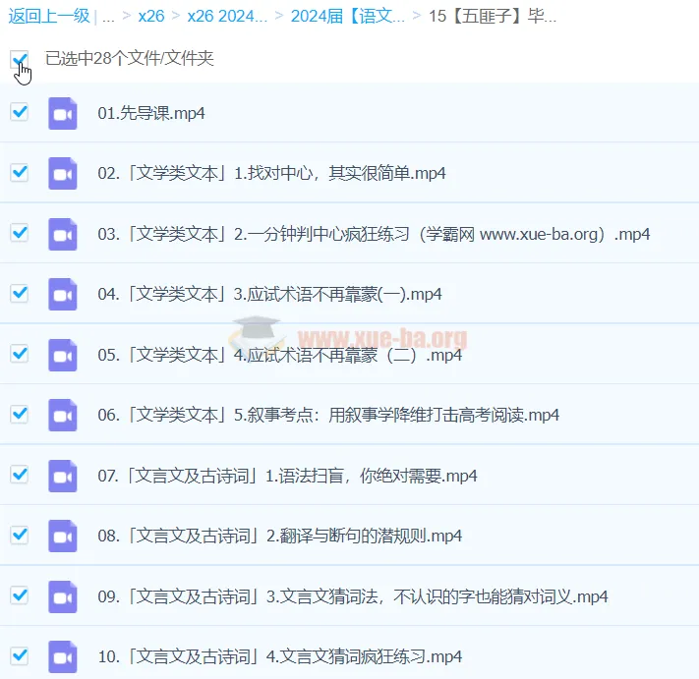Uncheck checkbox for 05 应试术语（二）file

click(19, 354)
